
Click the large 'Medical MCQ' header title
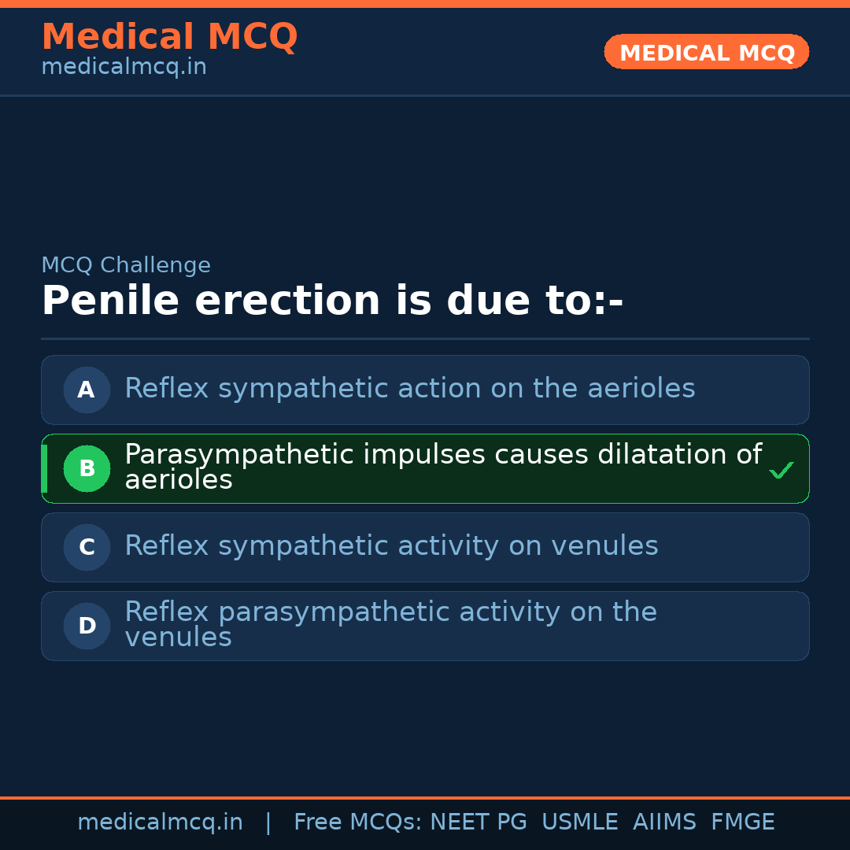click(x=169, y=37)
